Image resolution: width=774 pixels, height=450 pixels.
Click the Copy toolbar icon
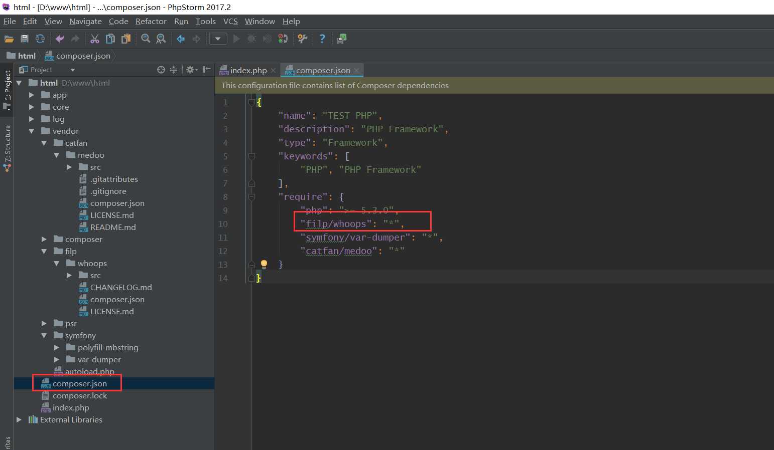click(110, 39)
